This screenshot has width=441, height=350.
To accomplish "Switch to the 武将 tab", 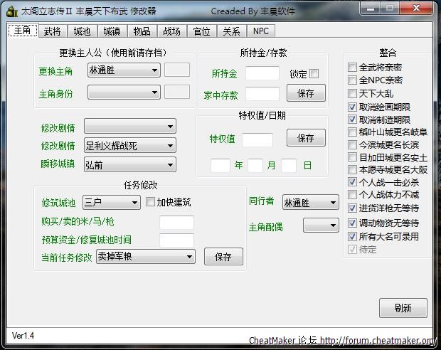I will [52, 31].
